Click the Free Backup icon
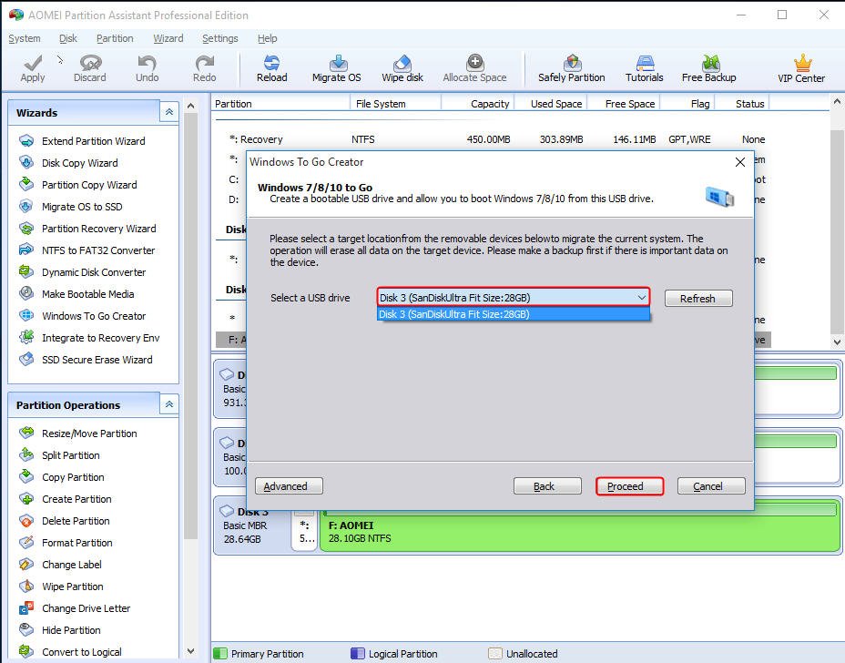The width and height of the screenshot is (845, 663). (x=708, y=68)
